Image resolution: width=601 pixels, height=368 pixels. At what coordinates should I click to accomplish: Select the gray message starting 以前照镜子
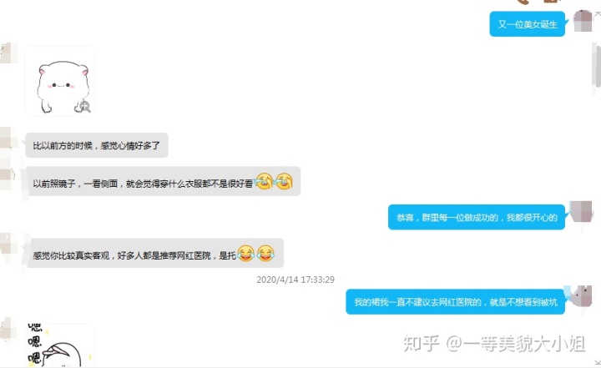coord(163,181)
